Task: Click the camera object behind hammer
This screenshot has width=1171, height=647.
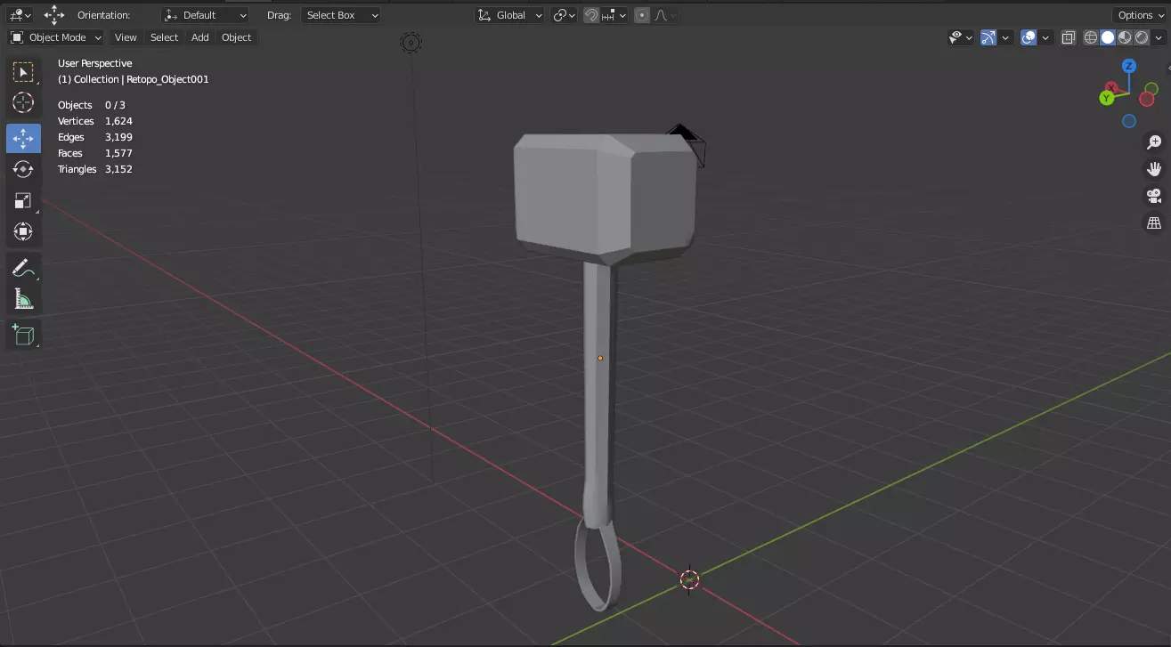Action: pyautogui.click(x=687, y=144)
